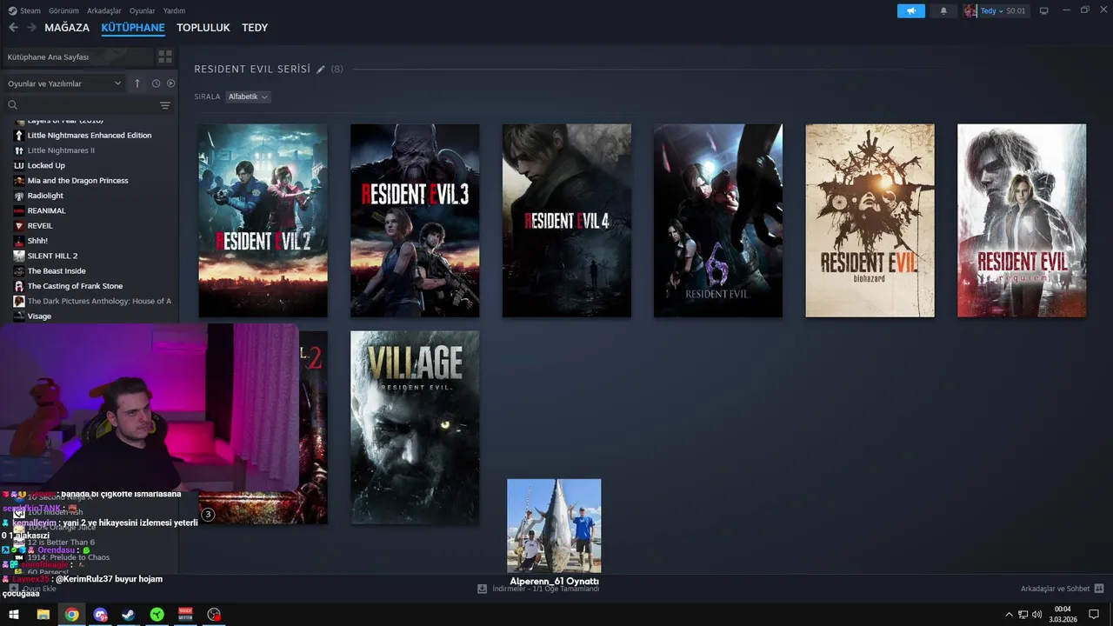Toggle the ready-to-play filter icon
This screenshot has width=1113, height=626.
[170, 83]
